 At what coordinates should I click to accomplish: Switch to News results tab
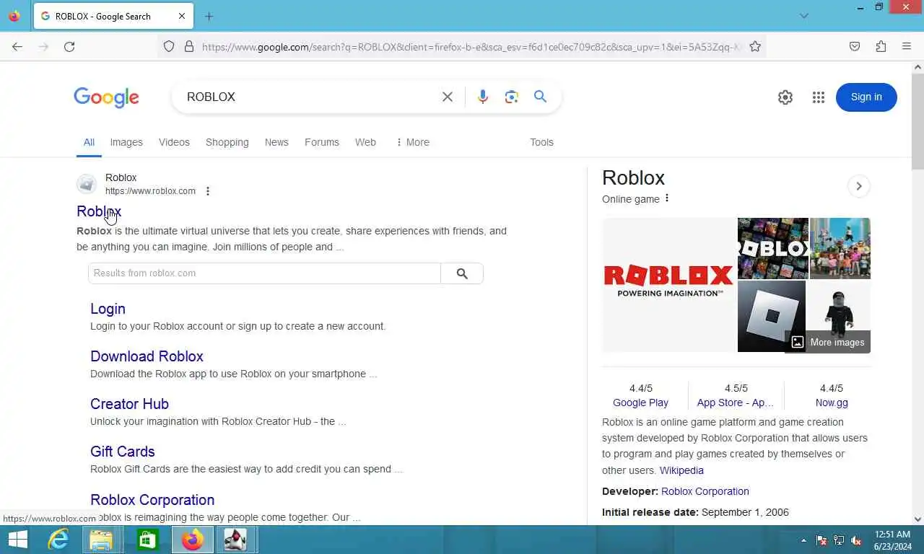[276, 142]
